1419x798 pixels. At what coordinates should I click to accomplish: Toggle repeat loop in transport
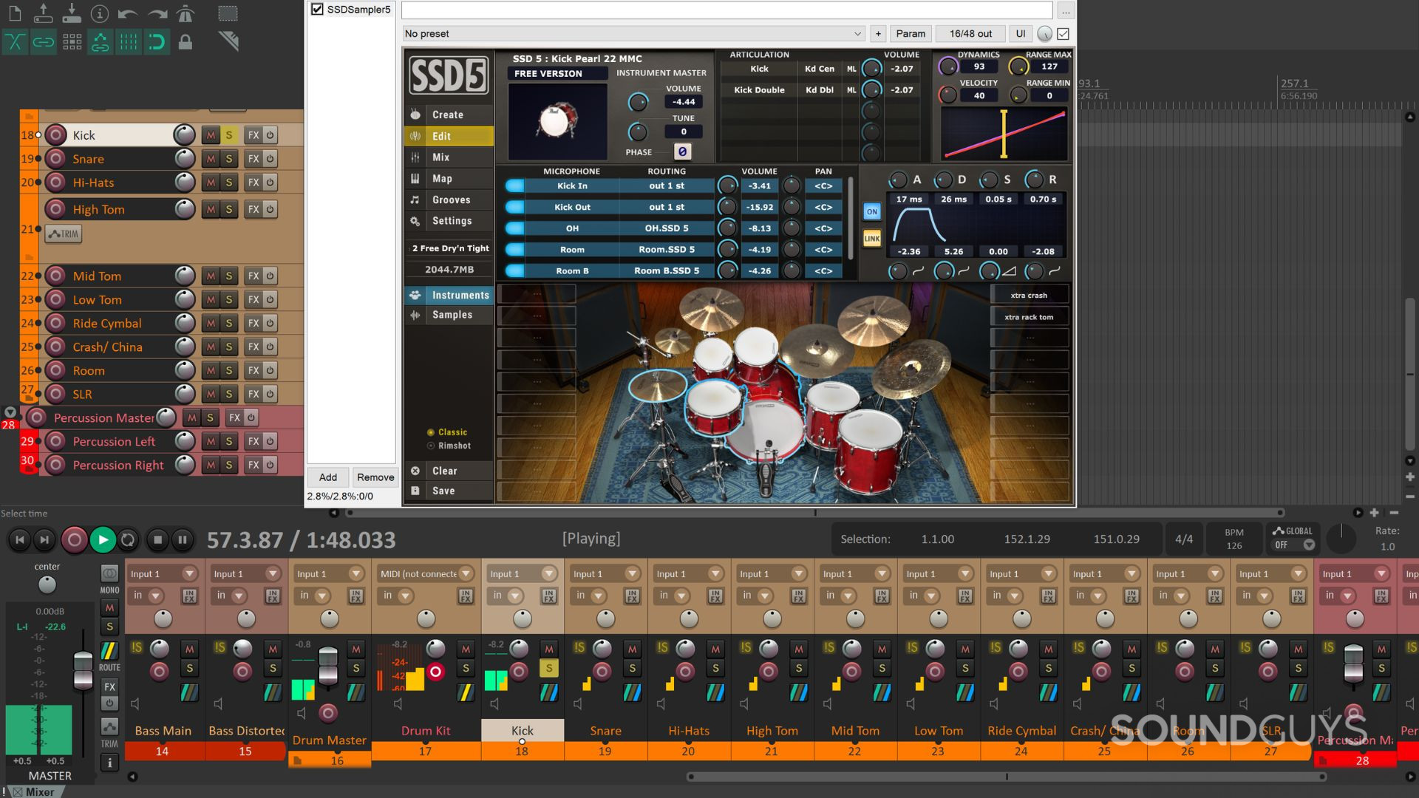coord(128,540)
